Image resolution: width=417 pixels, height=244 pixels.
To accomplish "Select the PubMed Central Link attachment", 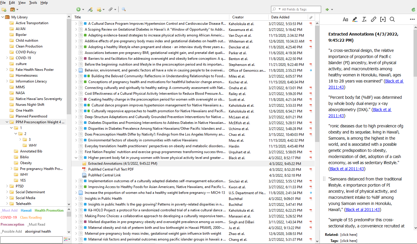I will pyautogui.click(x=105, y=175).
